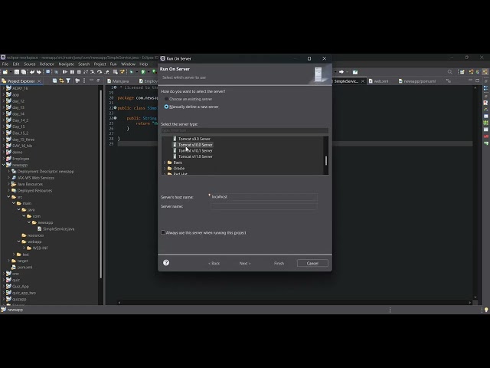
Task: Click the help question mark in dialog
Action: 166,263
